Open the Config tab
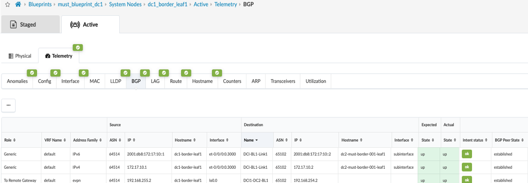528x183 pixels. [45, 81]
